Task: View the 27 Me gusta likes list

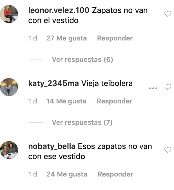Action: click(66, 39)
